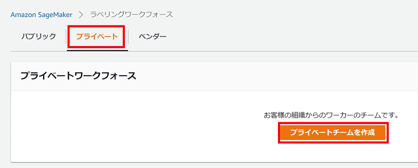Click the word SageMaker in the breadcrumb
418x168 pixels.
coord(55,15)
